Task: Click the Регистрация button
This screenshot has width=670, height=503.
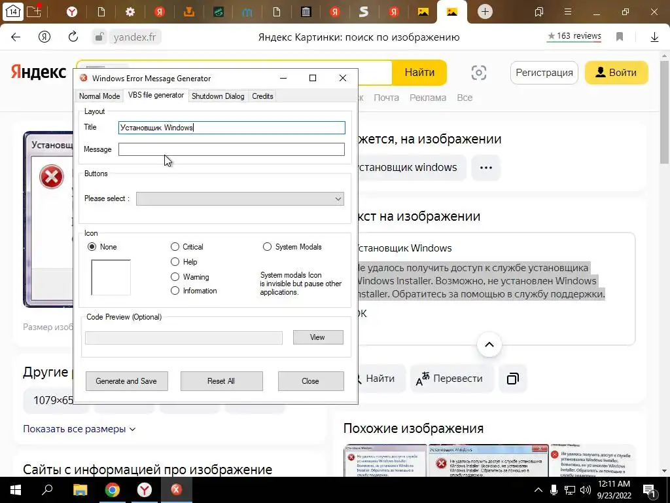Action: (x=544, y=73)
